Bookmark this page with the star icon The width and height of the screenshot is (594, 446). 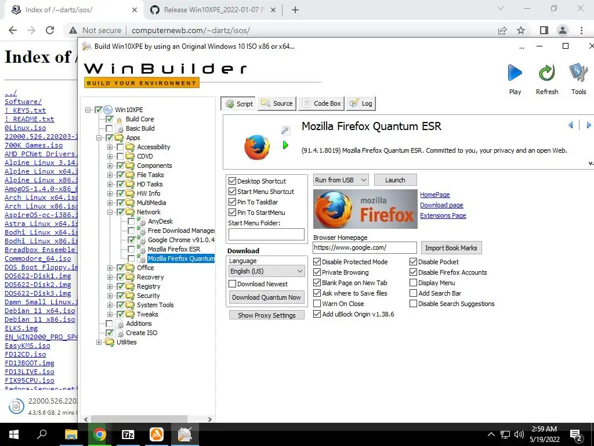pos(521,30)
